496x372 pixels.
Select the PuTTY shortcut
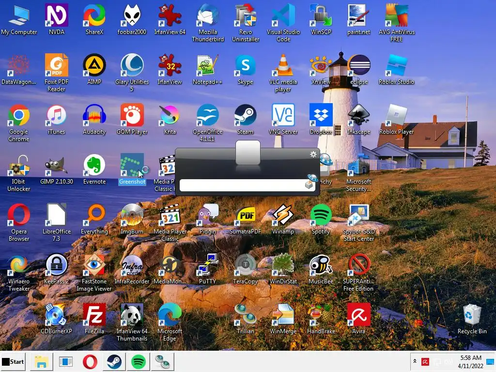(207, 269)
